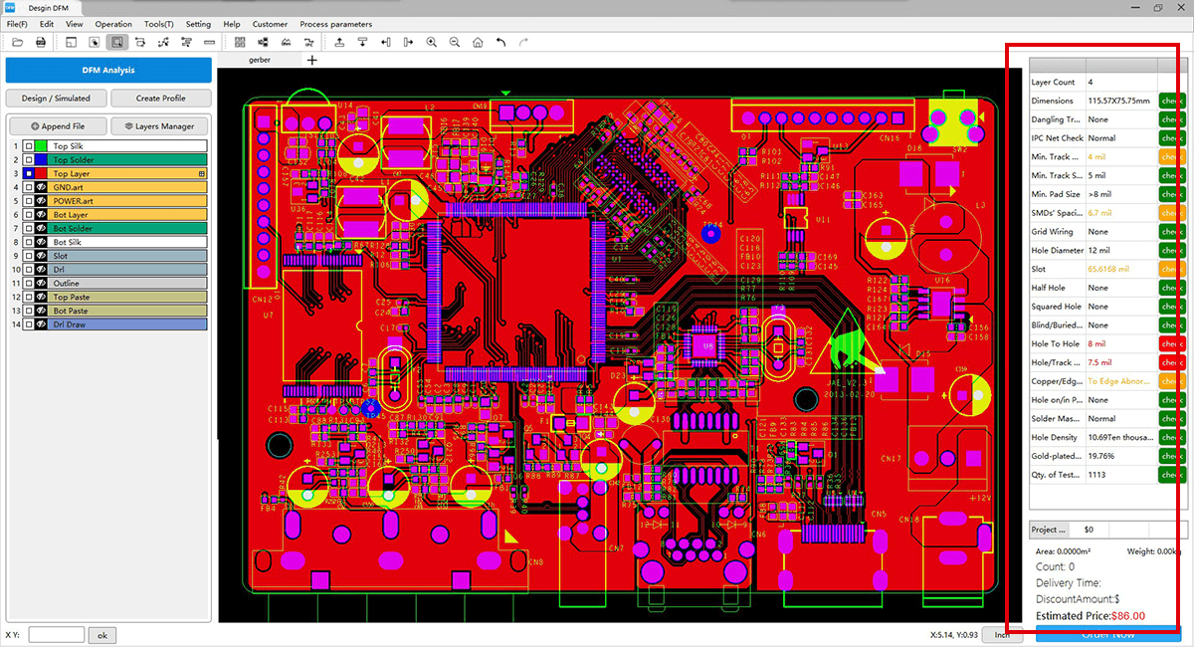The height and width of the screenshot is (647, 1194).
Task: Add a new tab beside gerber
Action: pos(311,61)
